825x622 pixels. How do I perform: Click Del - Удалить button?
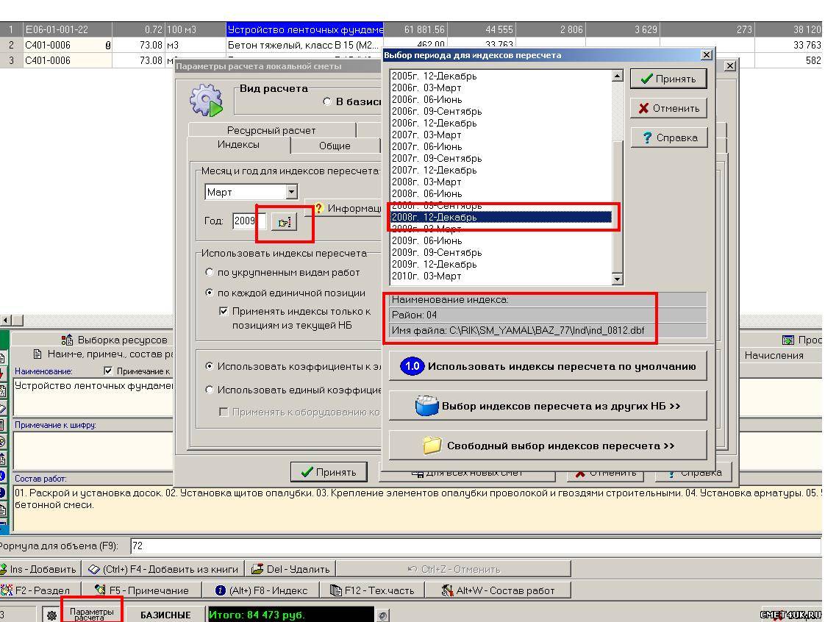pos(290,569)
